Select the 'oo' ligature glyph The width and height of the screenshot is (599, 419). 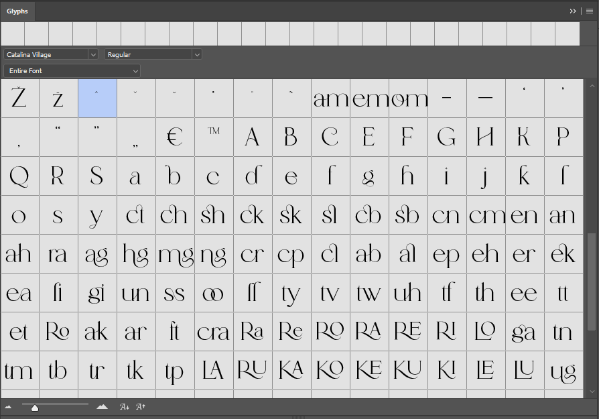[x=214, y=293]
